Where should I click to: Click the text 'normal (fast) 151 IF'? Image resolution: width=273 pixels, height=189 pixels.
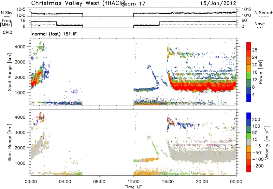54,34
